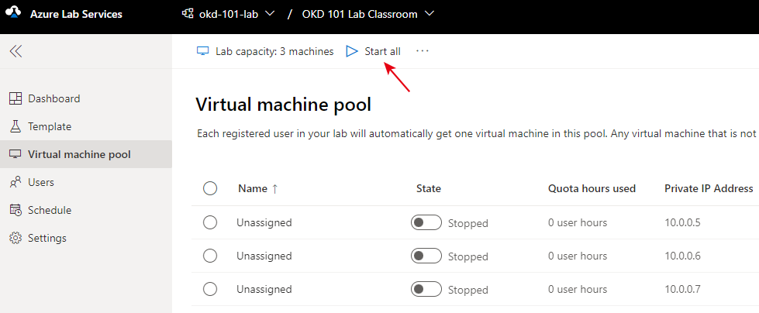Click the okd-101-lab resource group icon
Image resolution: width=759 pixels, height=313 pixels.
[188, 13]
